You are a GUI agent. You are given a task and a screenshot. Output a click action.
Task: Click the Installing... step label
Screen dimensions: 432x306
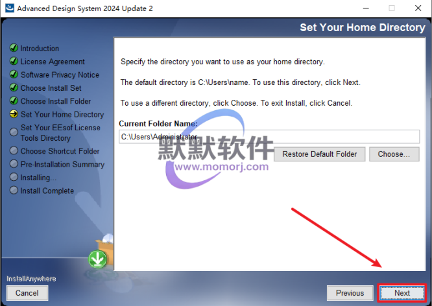pyautogui.click(x=38, y=178)
